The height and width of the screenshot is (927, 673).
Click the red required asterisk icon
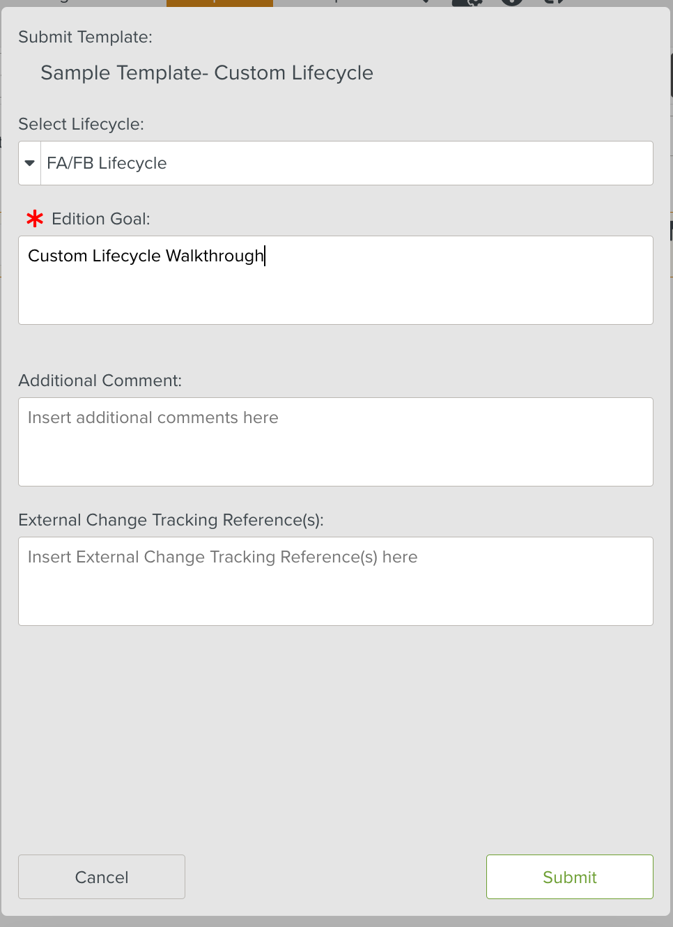pos(35,219)
